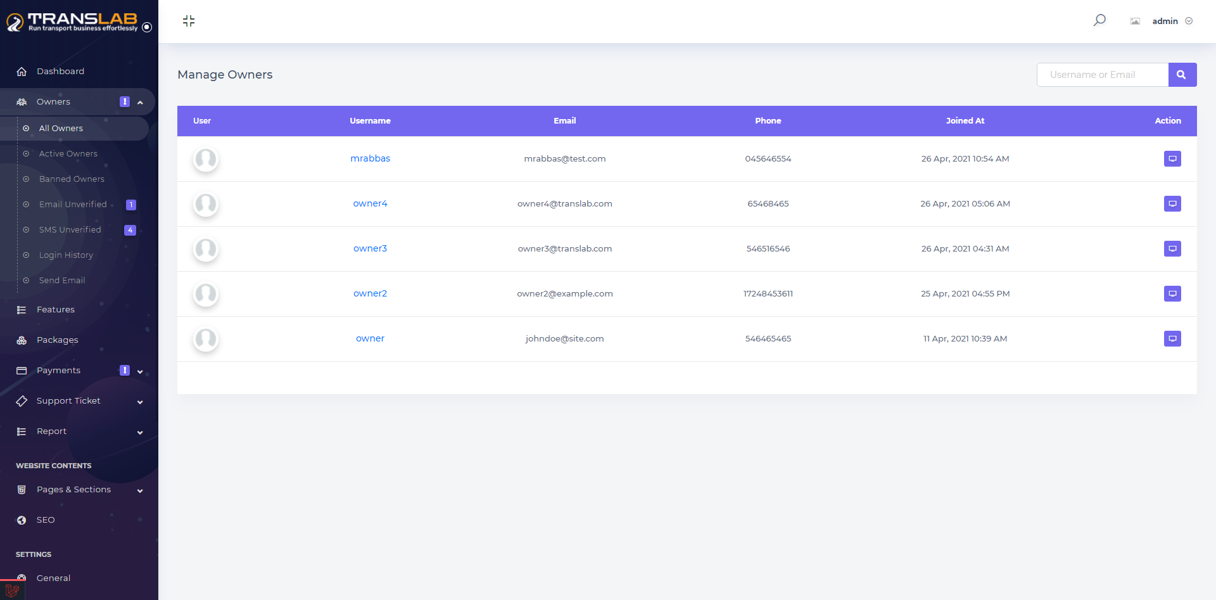Click the Username column header
Viewport: 1216px width, 600px height.
(370, 121)
